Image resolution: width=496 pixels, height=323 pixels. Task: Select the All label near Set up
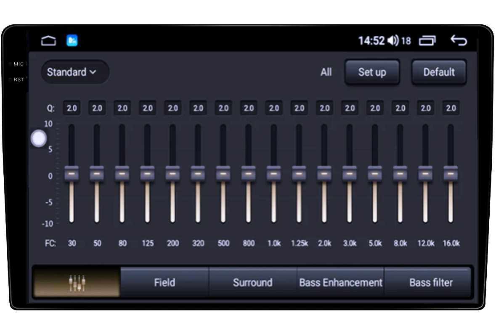click(326, 72)
